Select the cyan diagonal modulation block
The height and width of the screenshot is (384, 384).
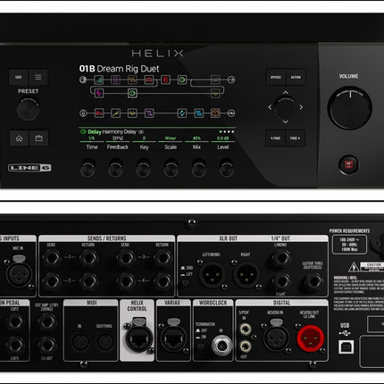182,113
